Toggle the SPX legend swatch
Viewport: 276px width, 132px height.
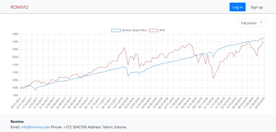click(153, 30)
